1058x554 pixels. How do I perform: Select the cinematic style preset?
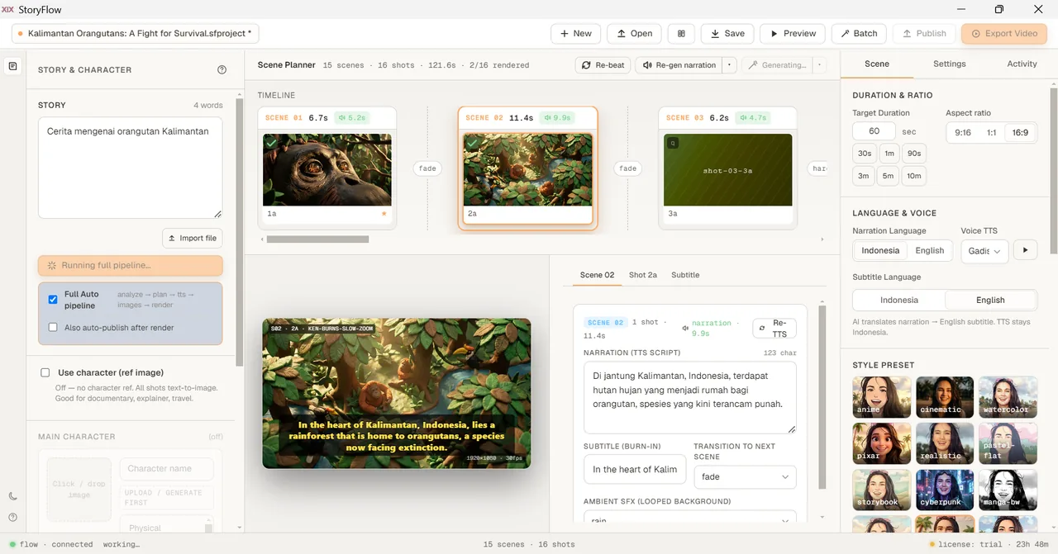tap(944, 397)
